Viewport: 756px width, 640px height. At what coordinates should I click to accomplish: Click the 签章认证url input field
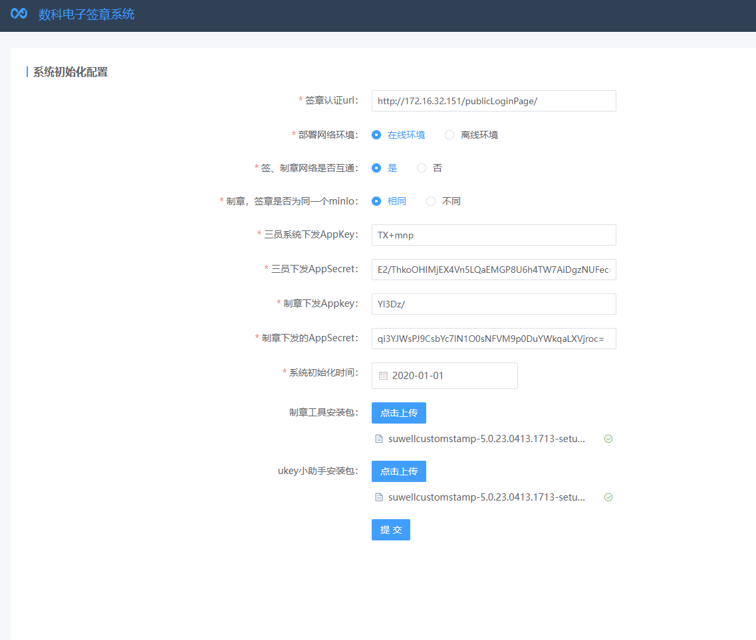point(493,101)
